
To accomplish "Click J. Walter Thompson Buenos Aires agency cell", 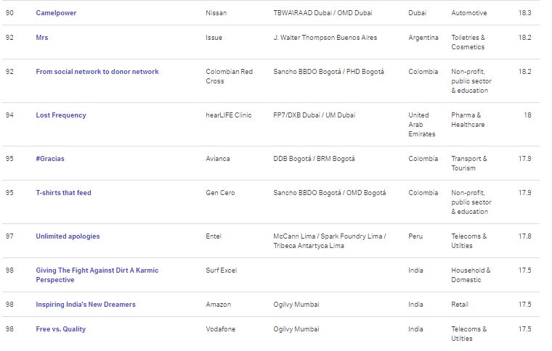I will pos(325,38).
